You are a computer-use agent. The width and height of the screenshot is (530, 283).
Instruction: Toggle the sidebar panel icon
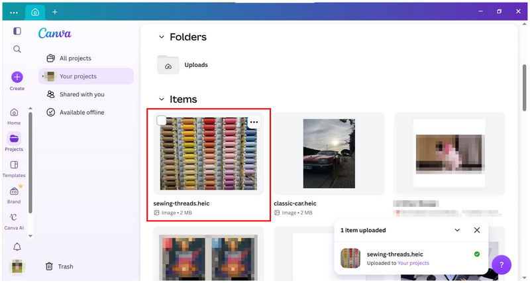tap(17, 31)
